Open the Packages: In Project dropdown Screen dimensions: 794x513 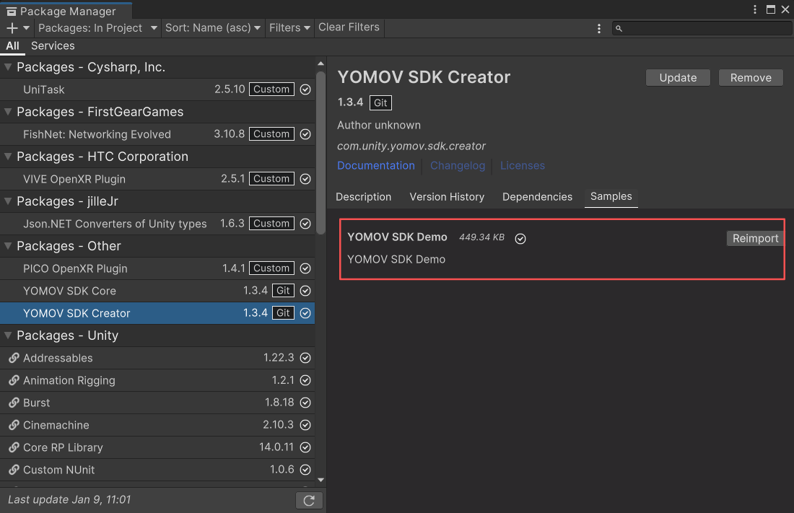point(97,28)
